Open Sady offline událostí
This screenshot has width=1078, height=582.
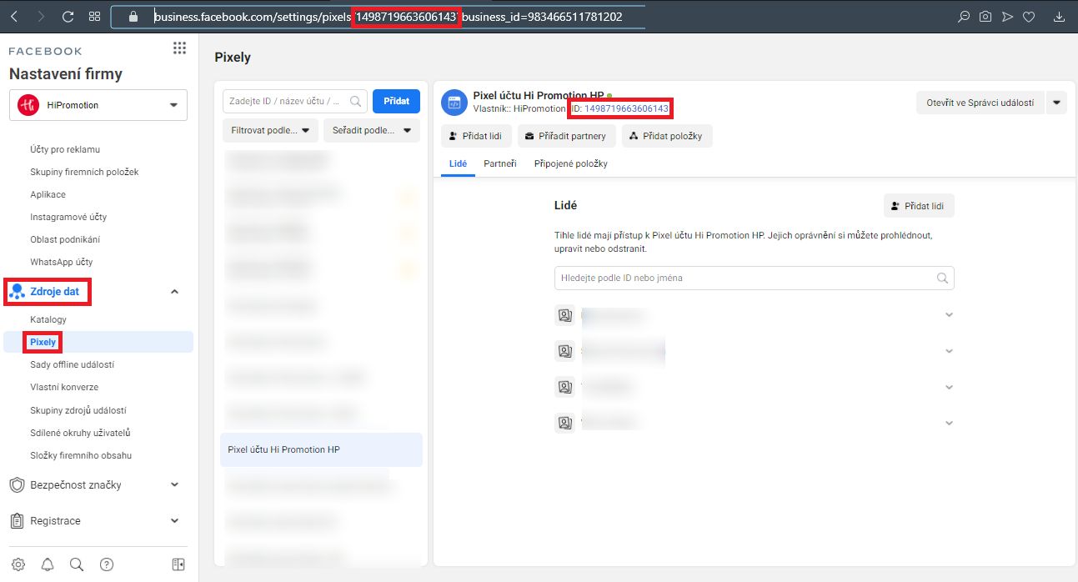(73, 364)
